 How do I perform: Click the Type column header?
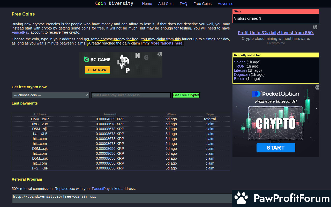[210, 114]
